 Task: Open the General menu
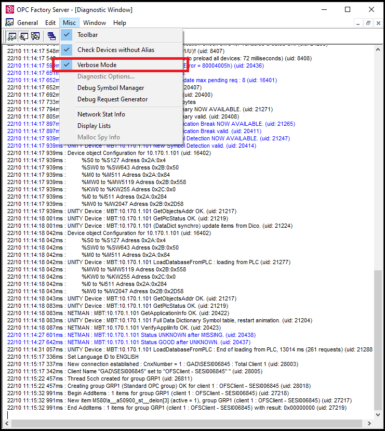(x=28, y=23)
